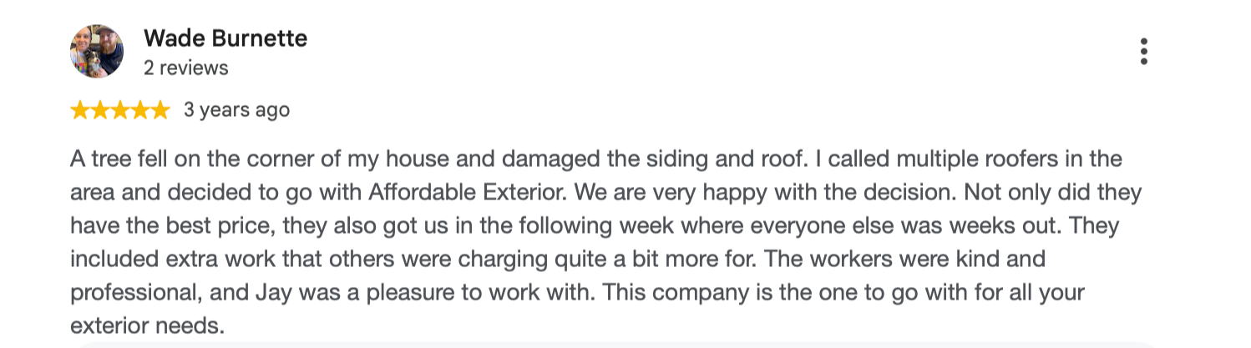1251x348 pixels.
Task: Click the fourth yellow rating star
Action: pyautogui.click(x=139, y=110)
